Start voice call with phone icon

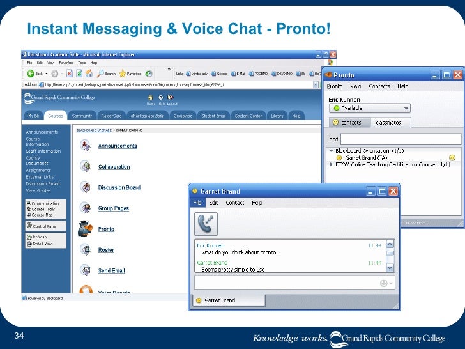pyautogui.click(x=206, y=224)
